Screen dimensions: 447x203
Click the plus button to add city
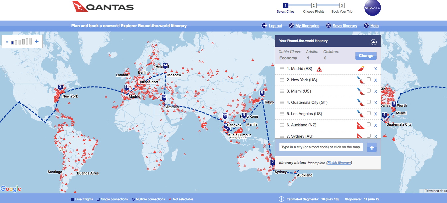click(372, 148)
